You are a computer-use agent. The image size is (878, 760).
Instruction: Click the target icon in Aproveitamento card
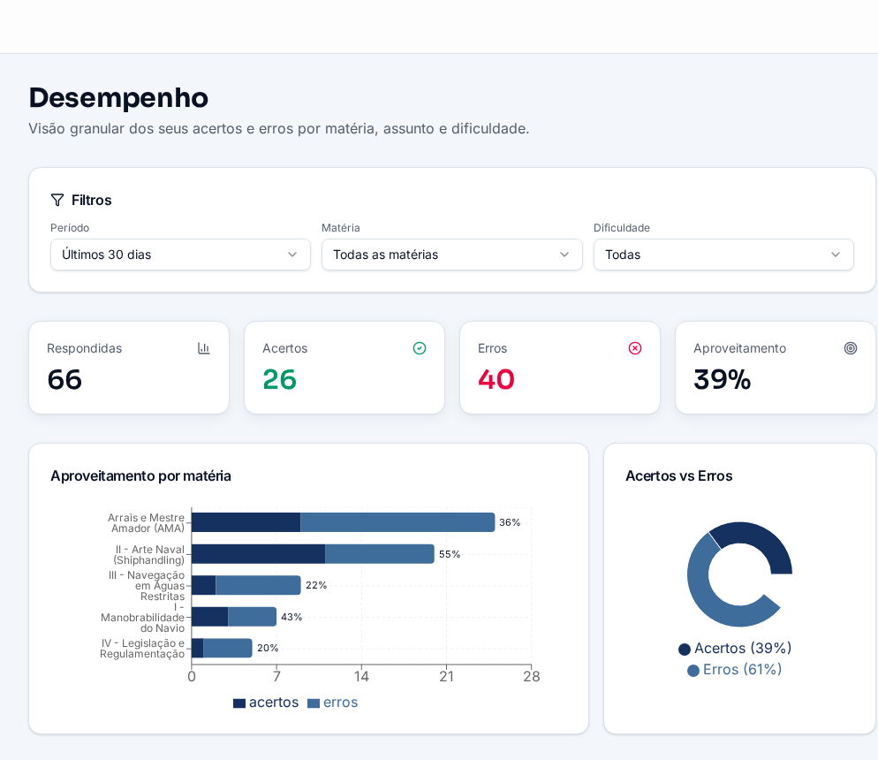tap(851, 348)
